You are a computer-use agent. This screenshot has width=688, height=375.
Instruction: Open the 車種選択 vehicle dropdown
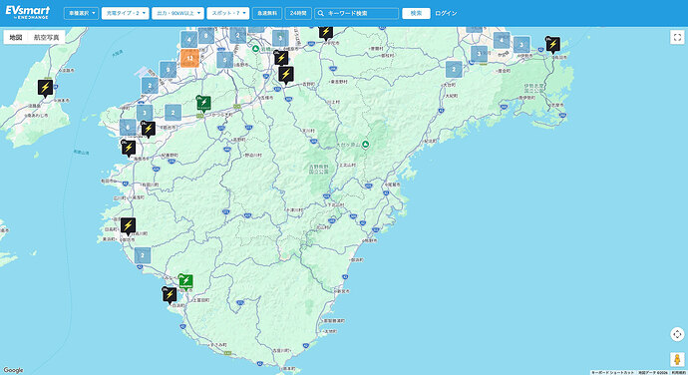81,13
